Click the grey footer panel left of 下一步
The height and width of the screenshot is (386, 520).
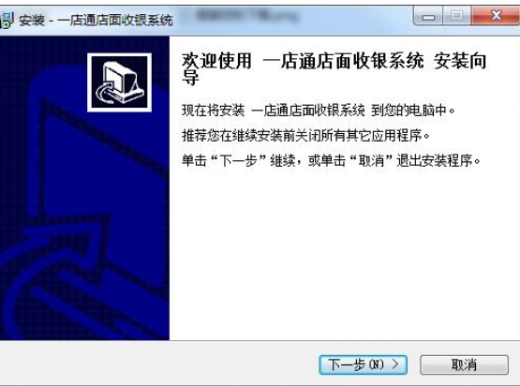click(x=159, y=364)
